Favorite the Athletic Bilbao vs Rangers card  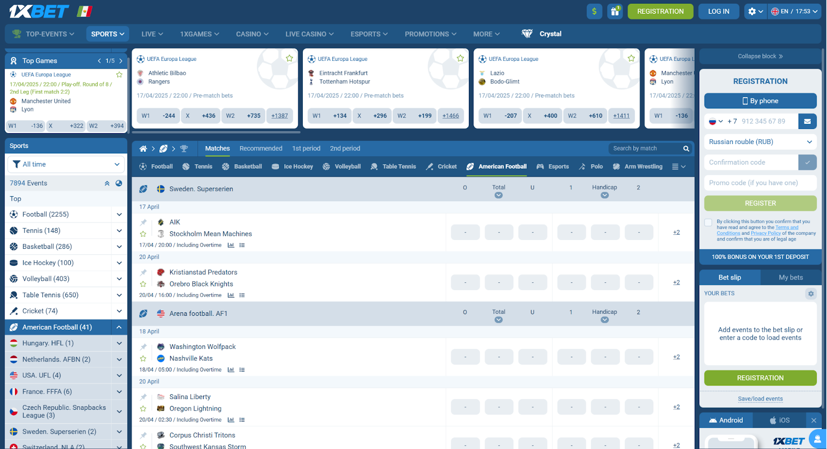pyautogui.click(x=289, y=58)
